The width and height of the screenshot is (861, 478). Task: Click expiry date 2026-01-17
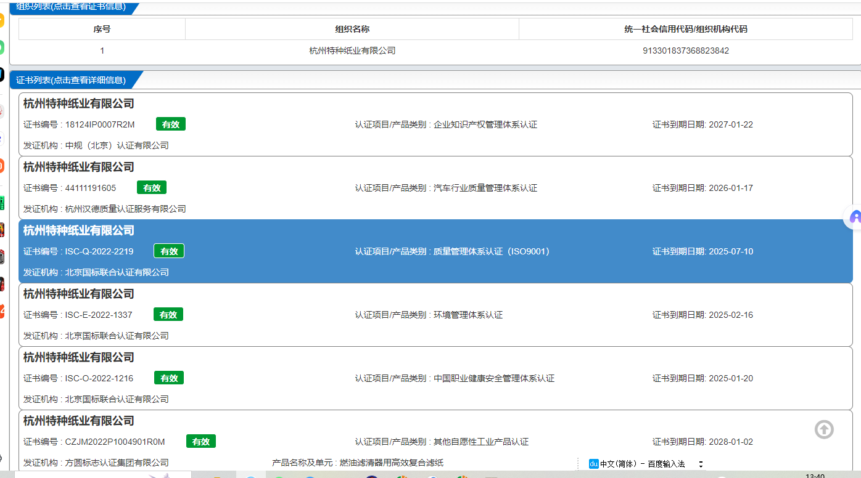point(731,188)
